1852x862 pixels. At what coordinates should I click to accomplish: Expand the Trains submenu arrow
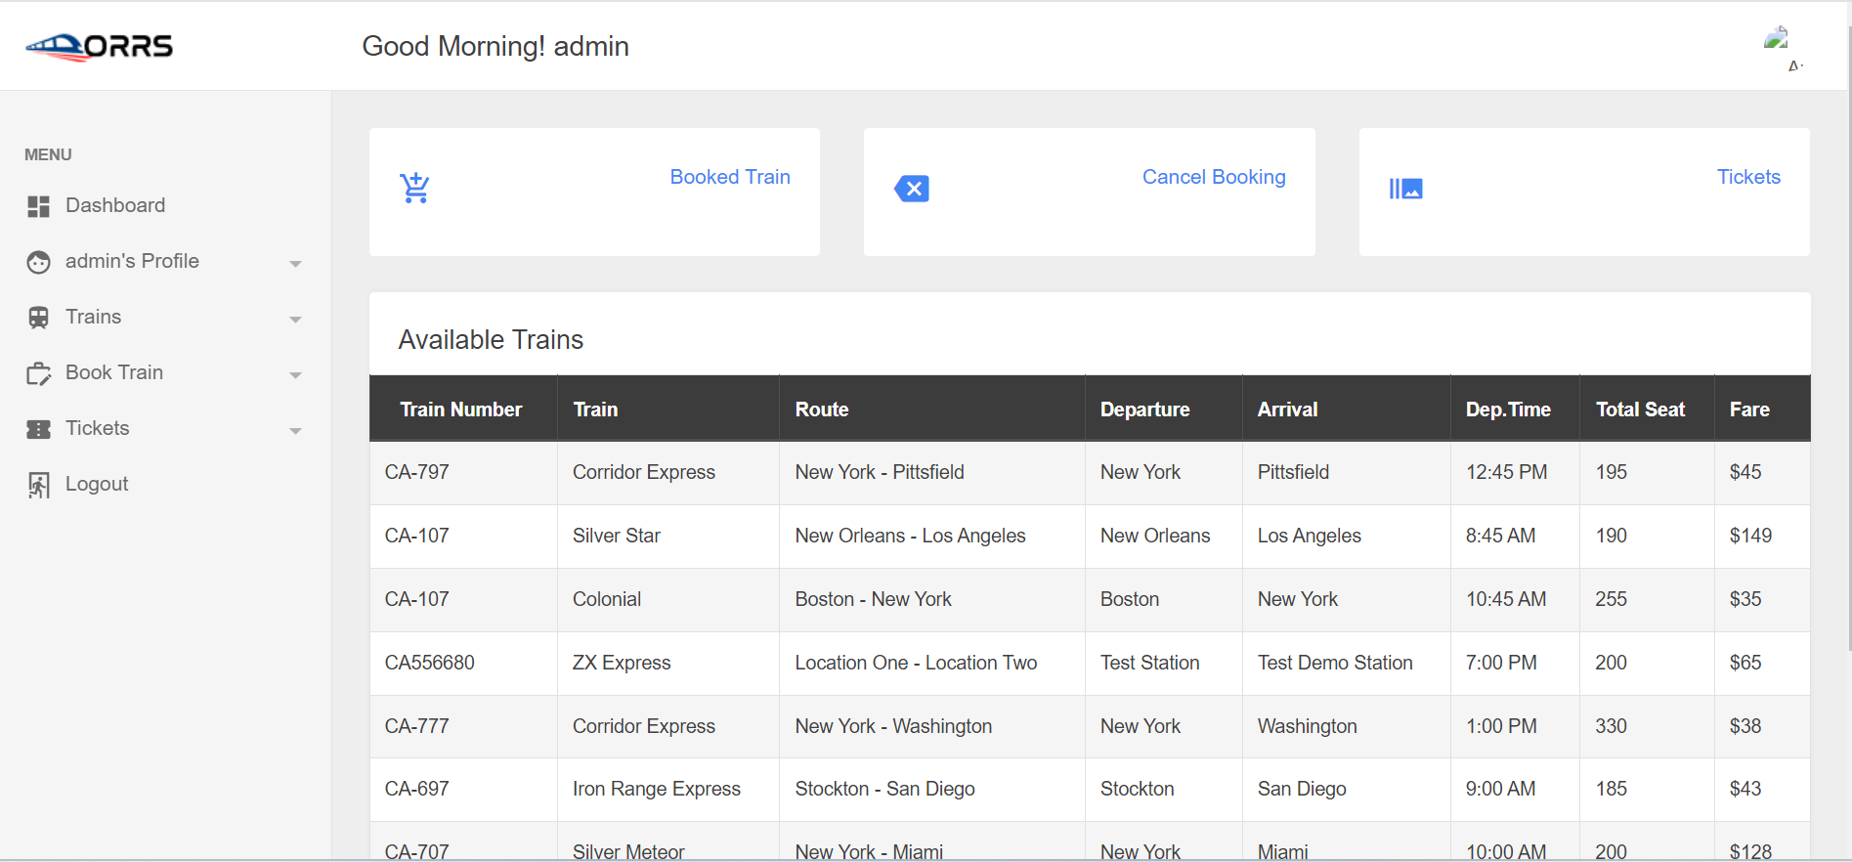(x=295, y=320)
